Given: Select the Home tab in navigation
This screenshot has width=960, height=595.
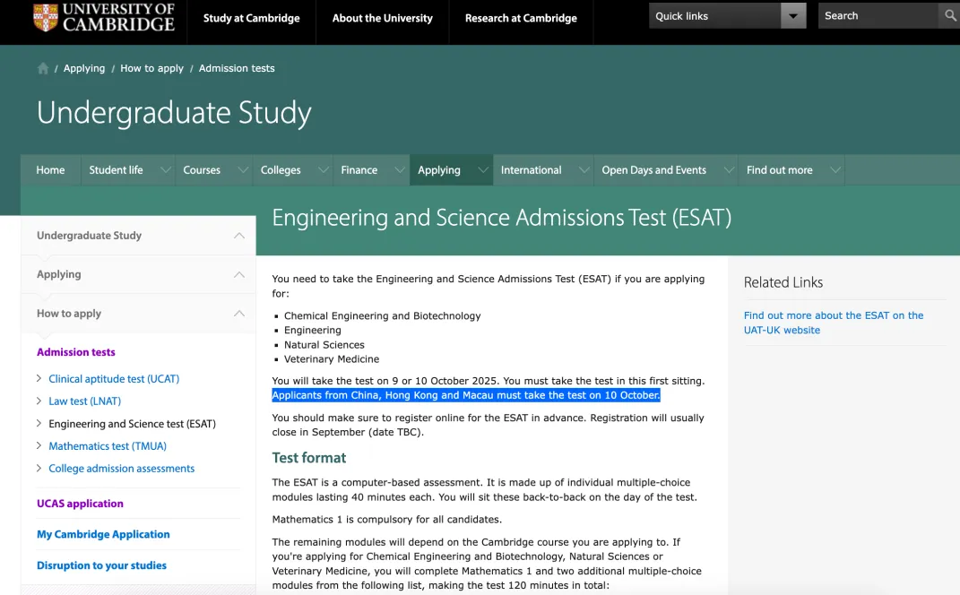Looking at the screenshot, I should tap(50, 170).
